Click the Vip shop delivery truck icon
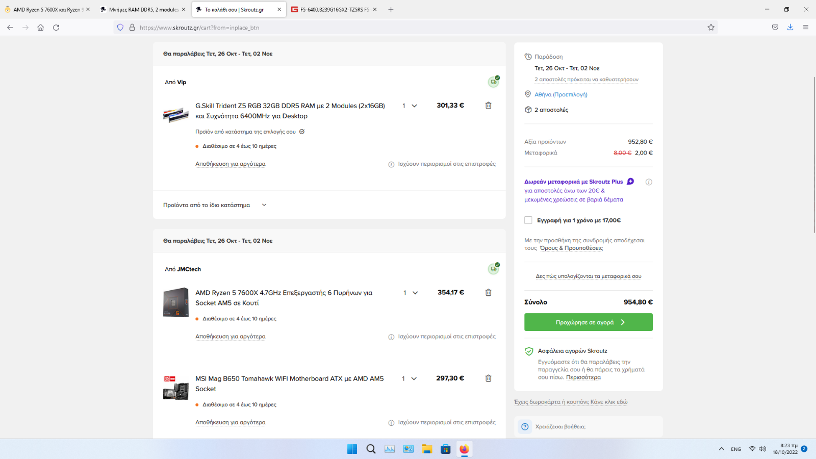Image resolution: width=816 pixels, height=459 pixels. pyautogui.click(x=493, y=82)
